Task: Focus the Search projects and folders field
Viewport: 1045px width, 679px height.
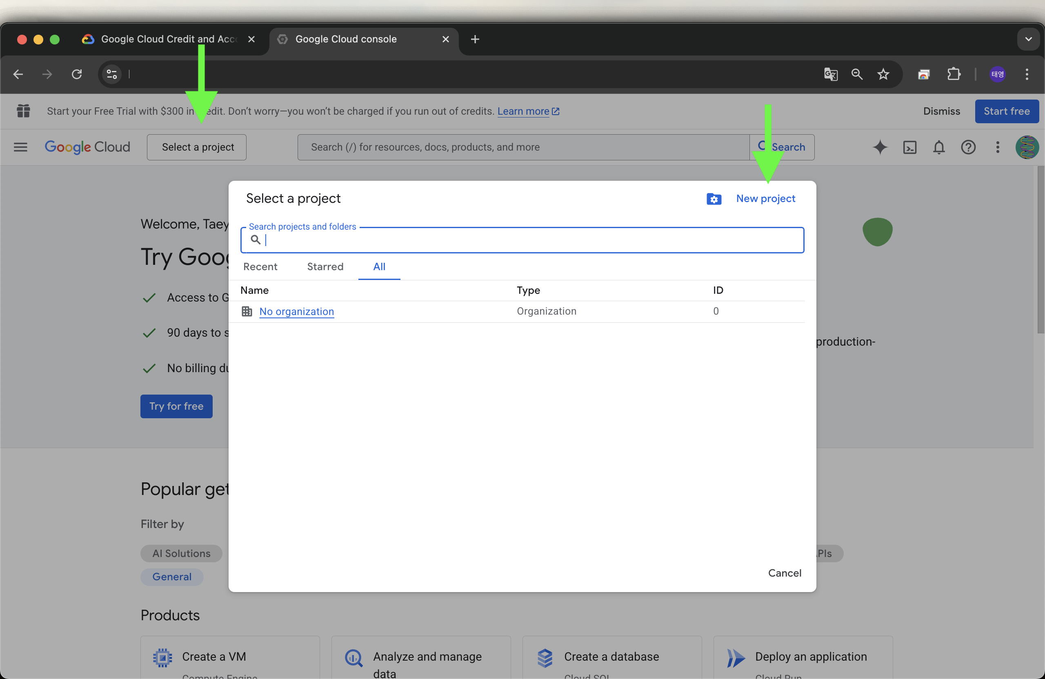Action: point(522,240)
